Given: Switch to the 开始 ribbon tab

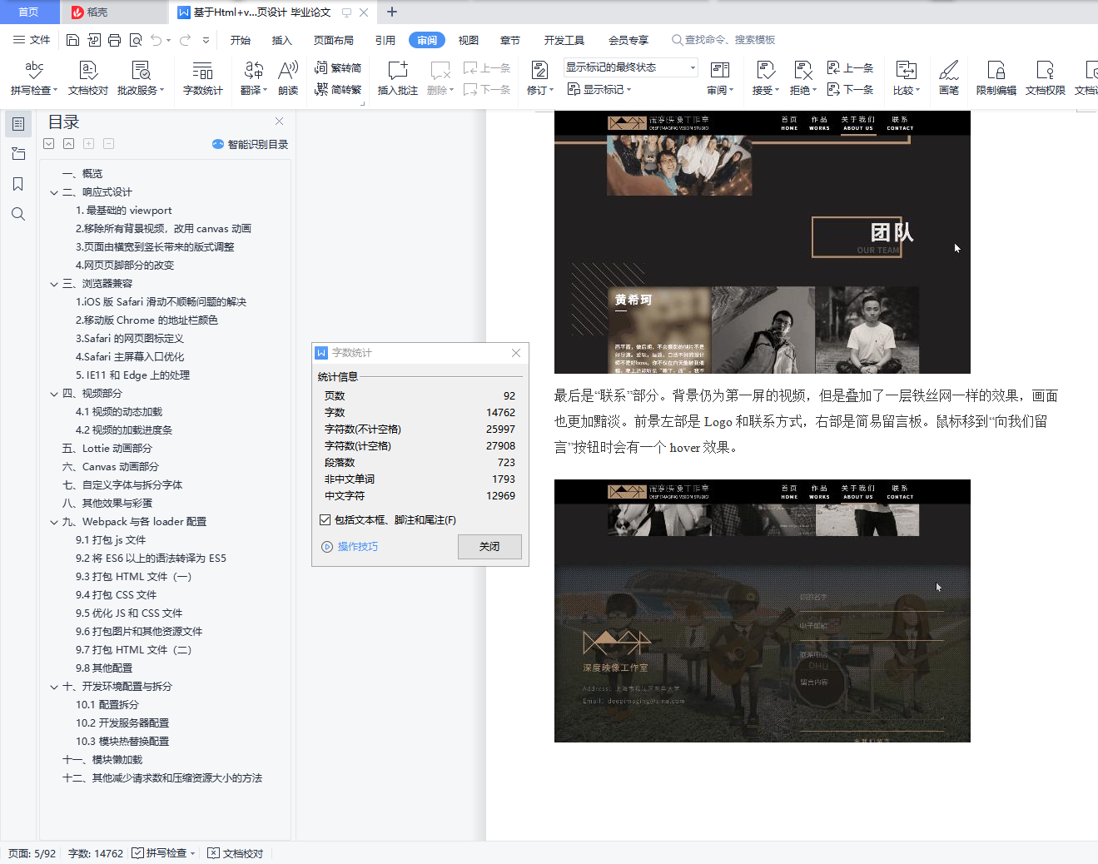Looking at the screenshot, I should click(241, 40).
